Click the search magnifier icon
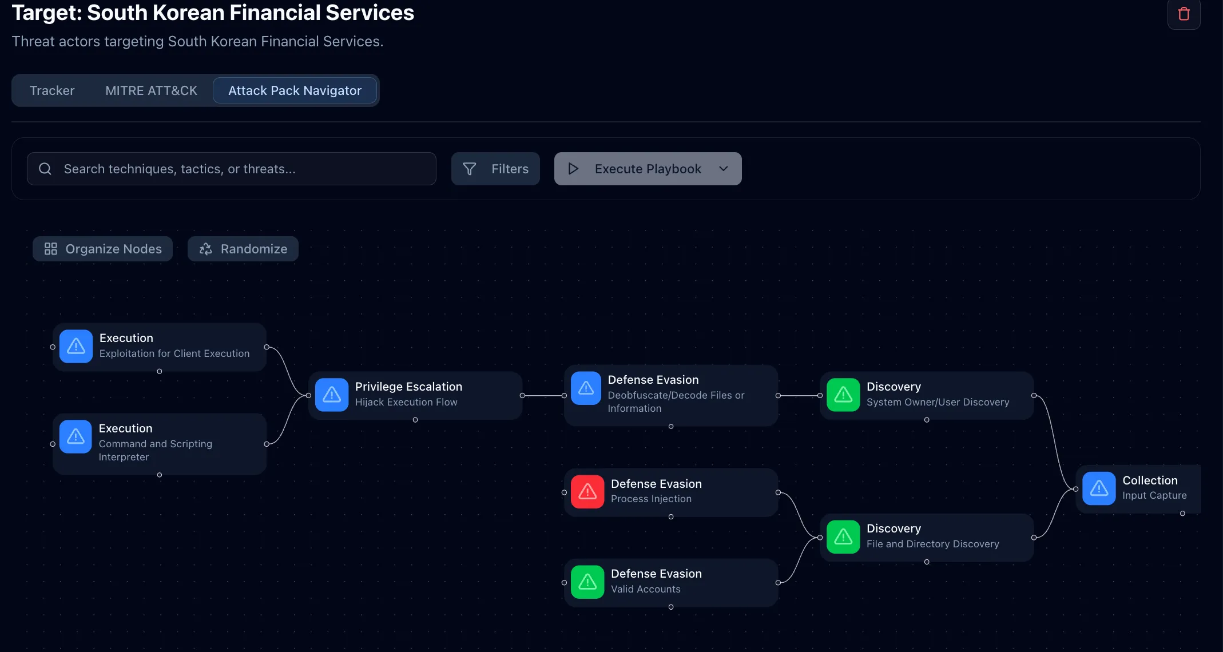The height and width of the screenshot is (652, 1223). tap(45, 169)
